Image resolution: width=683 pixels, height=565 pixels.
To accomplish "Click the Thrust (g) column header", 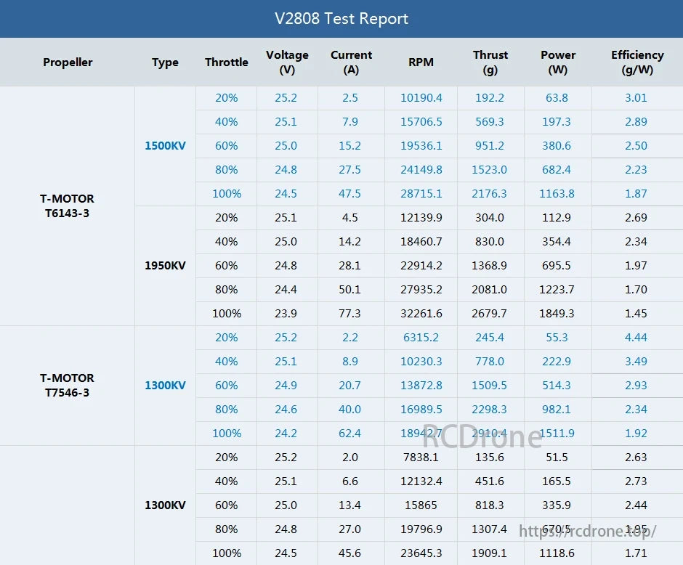I will (490, 62).
